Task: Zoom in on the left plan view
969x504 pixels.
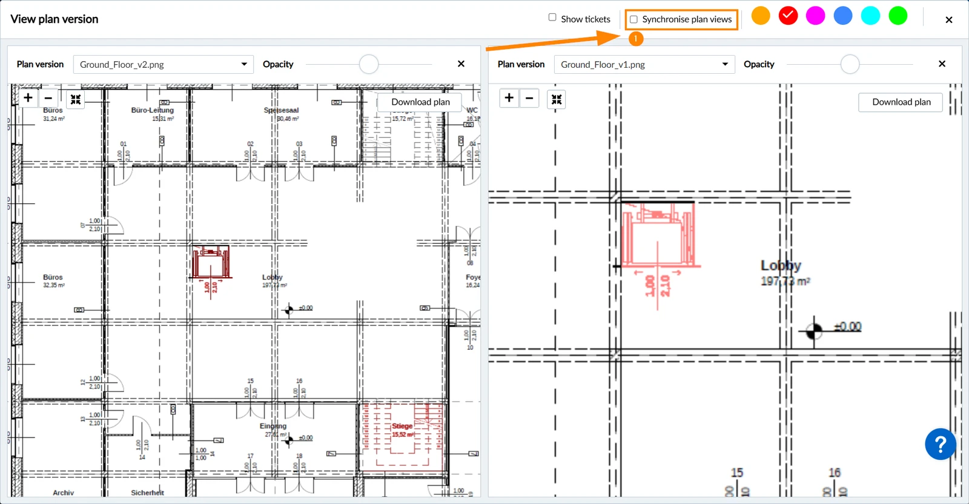Action: (x=28, y=97)
